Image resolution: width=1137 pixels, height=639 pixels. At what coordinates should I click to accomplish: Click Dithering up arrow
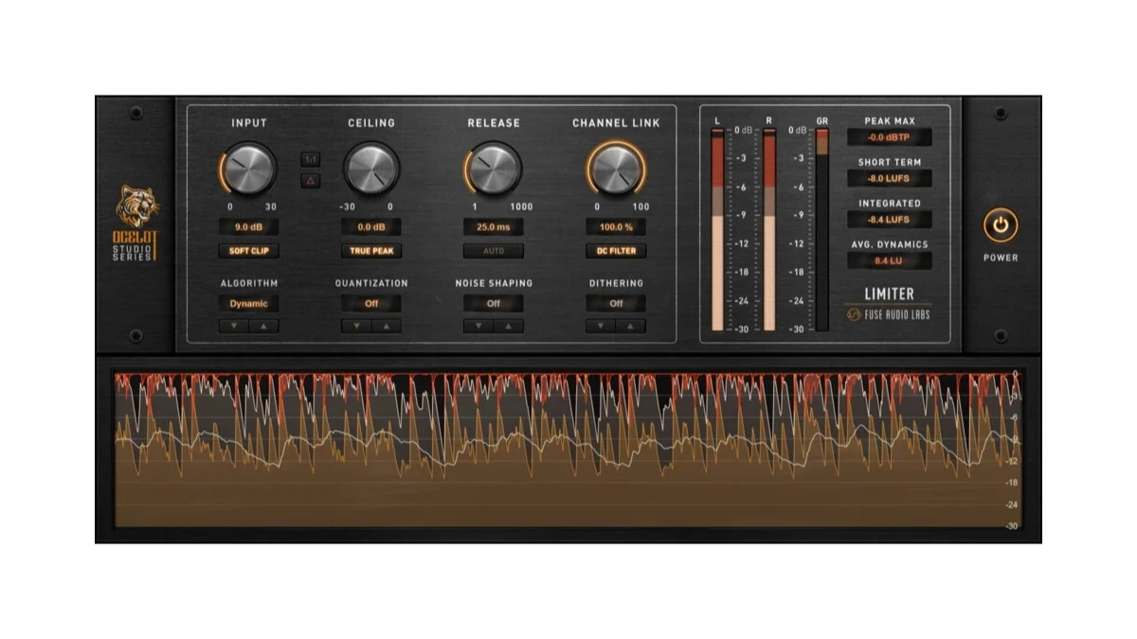pyautogui.click(x=631, y=327)
